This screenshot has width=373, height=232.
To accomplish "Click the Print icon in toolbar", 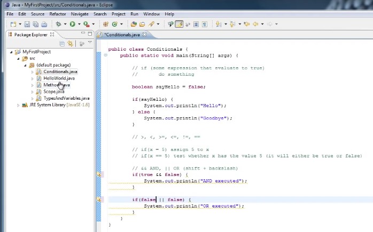I will tap(44, 24).
